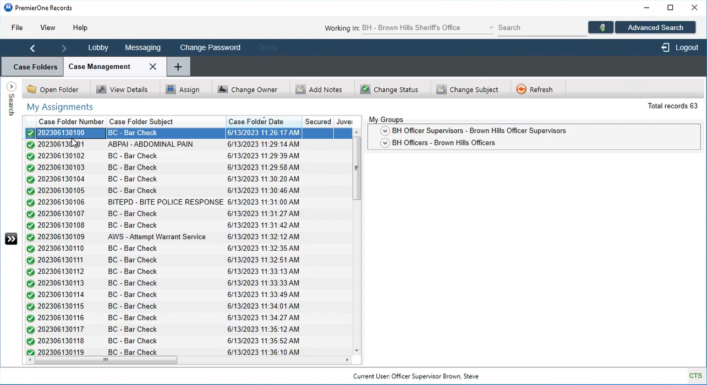The image size is (707, 385).
Task: Click the Assign toolbar icon
Action: [171, 89]
